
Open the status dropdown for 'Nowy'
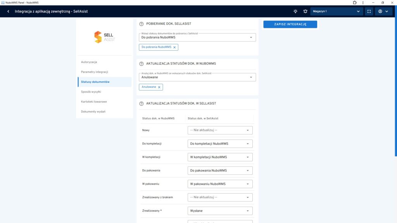coord(220,130)
